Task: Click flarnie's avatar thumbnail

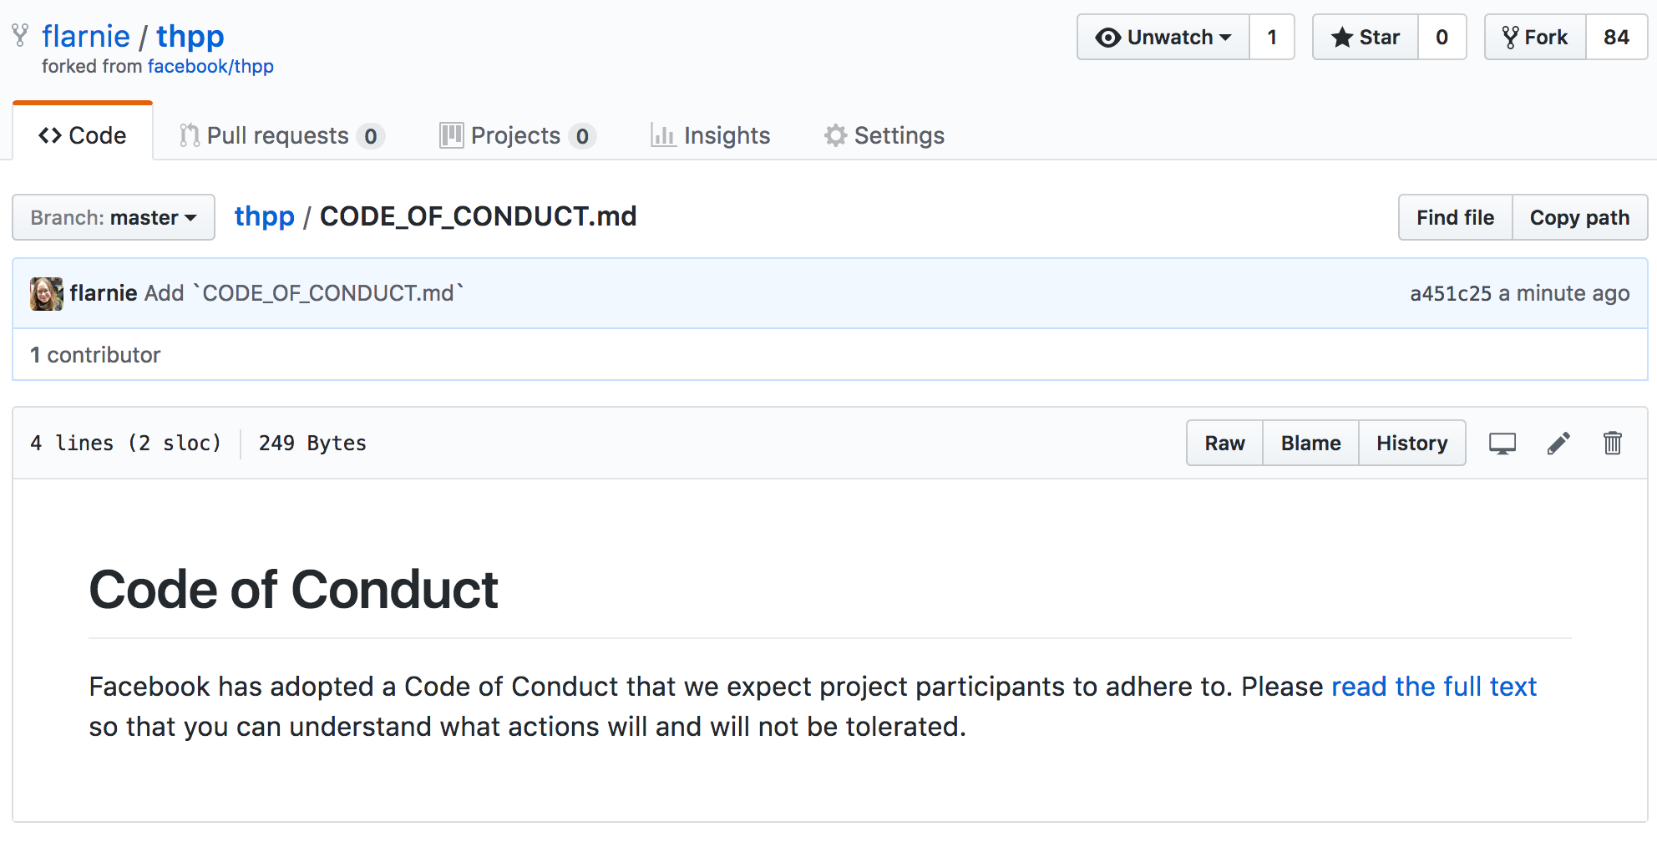Action: pos(46,293)
